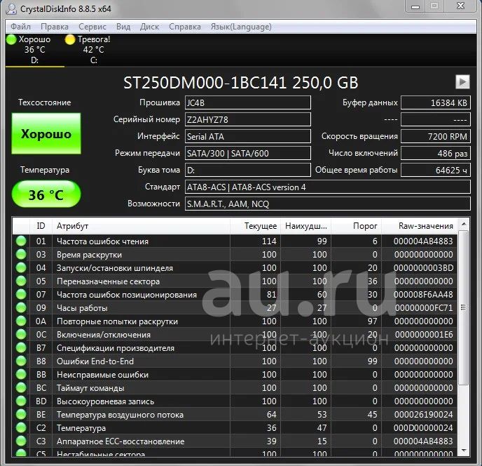Click raw value 000004AB4883 in row 01

[423, 241]
